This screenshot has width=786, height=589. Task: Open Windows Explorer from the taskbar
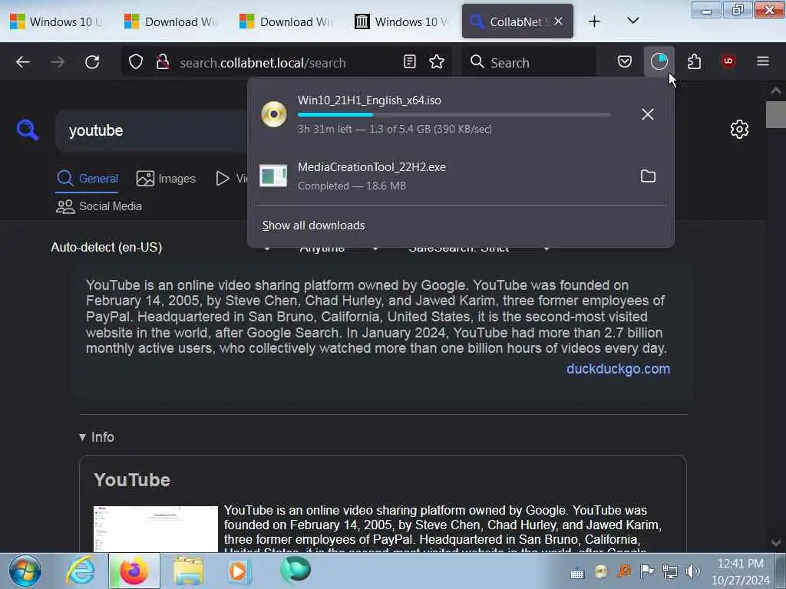coord(189,571)
